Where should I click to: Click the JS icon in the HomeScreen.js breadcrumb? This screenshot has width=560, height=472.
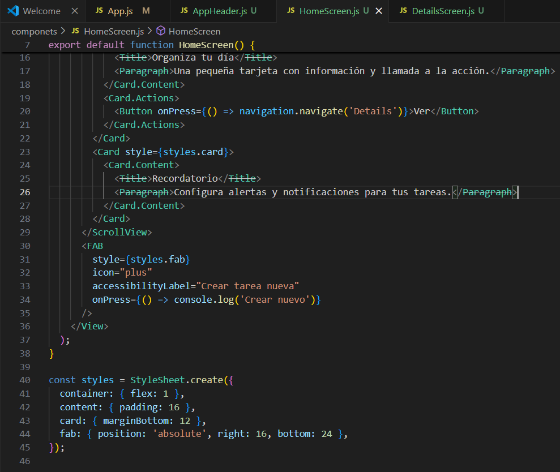75,31
